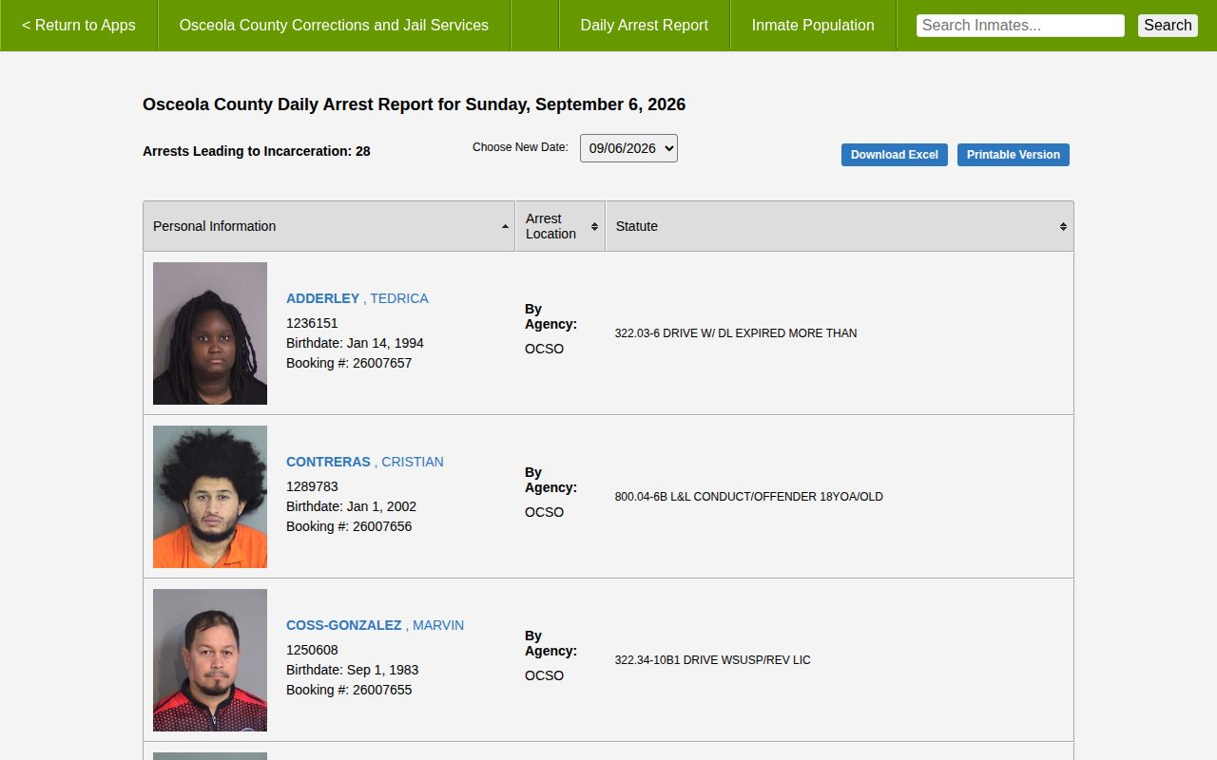The height and width of the screenshot is (760, 1217).
Task: Select the Arrests Leading to Incarceration count
Action: pyautogui.click(x=257, y=151)
